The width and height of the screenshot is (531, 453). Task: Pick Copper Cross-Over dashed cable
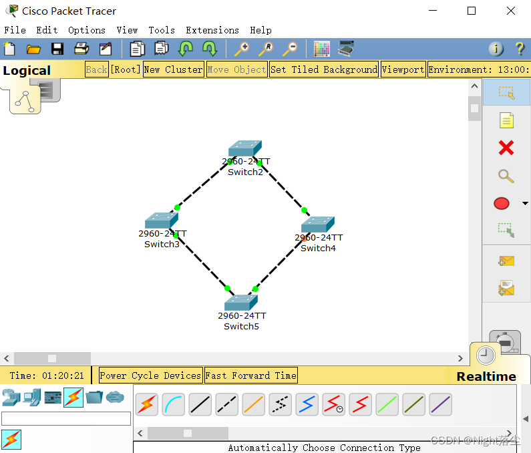pos(227,404)
